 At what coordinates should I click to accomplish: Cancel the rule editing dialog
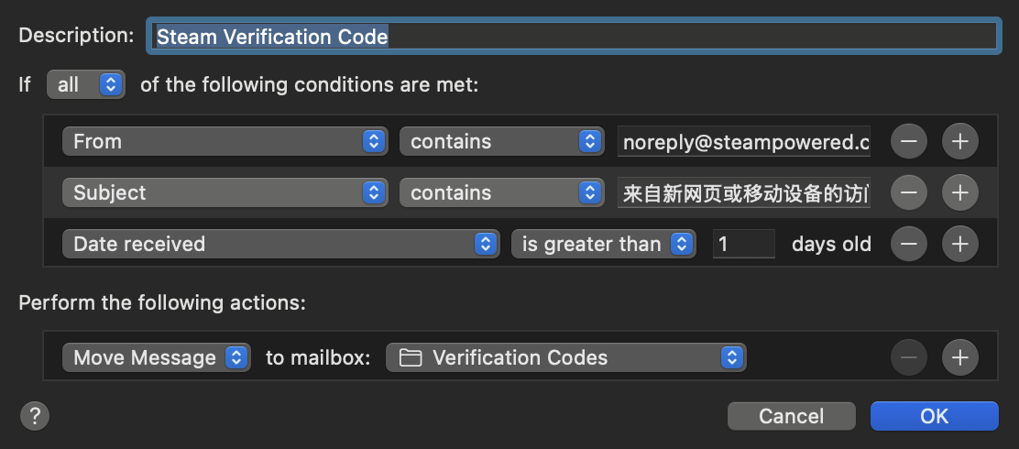(x=792, y=416)
